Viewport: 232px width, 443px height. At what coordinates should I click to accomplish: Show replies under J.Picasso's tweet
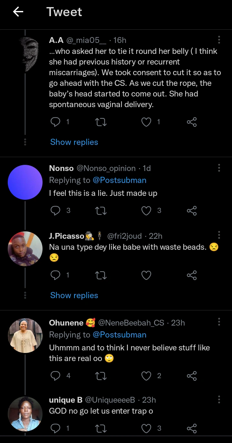coord(74,295)
